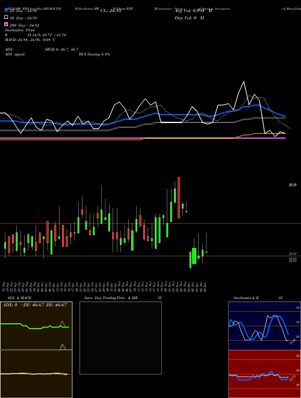Select the '20 Day = 24.96' legend text
The image size is (301, 398).
tap(23, 11)
